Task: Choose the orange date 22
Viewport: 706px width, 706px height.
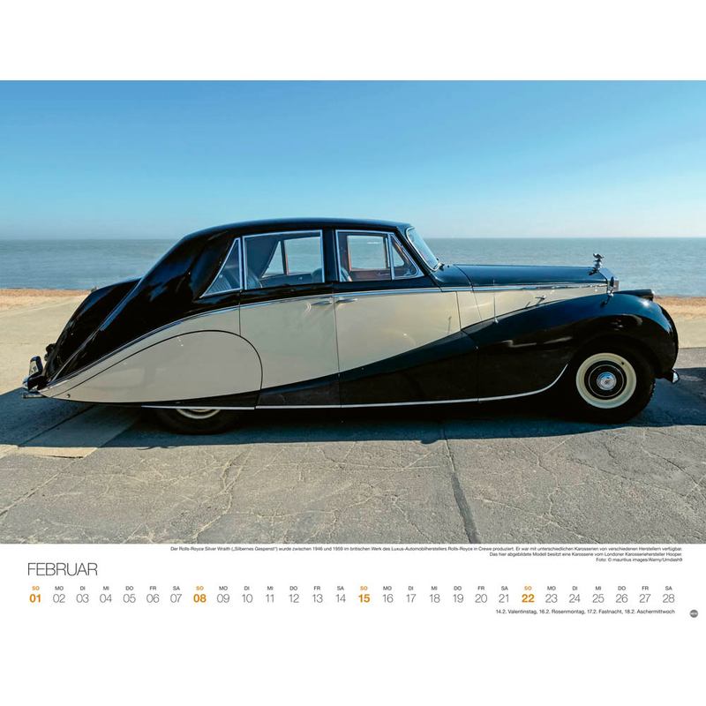Action: point(528,598)
